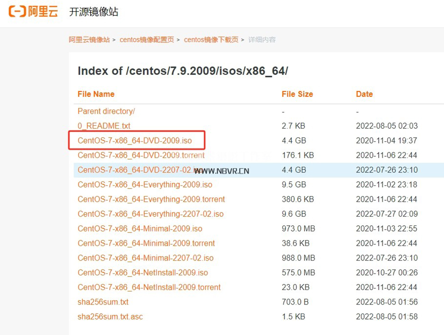Click the File Size column header

coord(297,94)
